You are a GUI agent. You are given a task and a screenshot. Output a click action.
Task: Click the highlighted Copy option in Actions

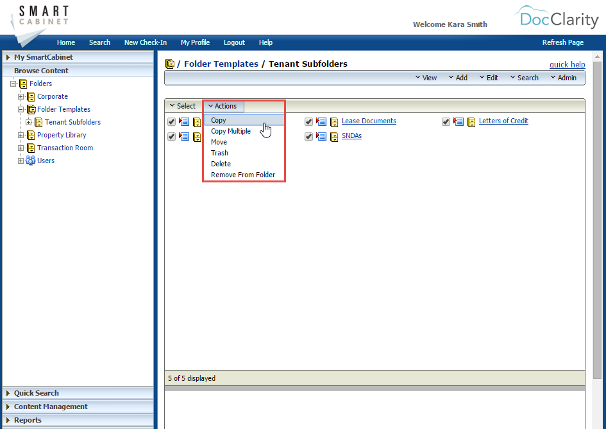pyautogui.click(x=218, y=119)
